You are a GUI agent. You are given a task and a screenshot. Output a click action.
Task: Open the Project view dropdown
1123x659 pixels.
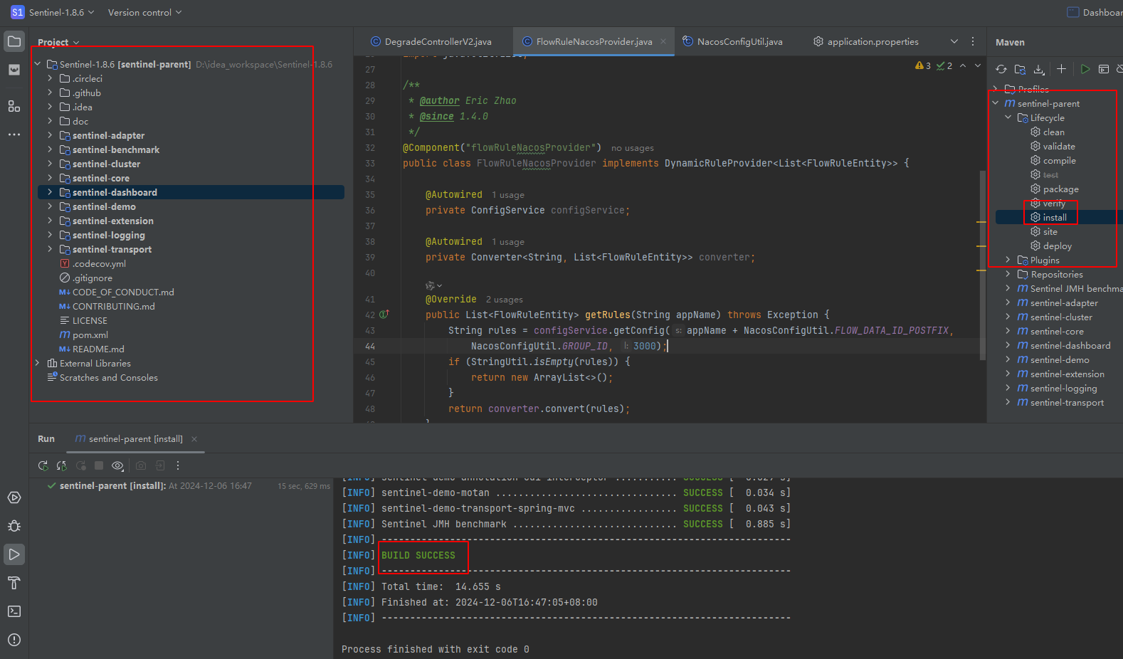(58, 42)
